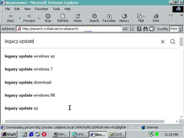
Task: Click the binoculars find icon
Action: 145,29
